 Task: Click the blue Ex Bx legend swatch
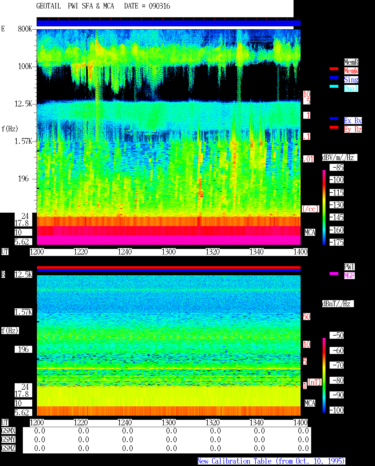(334, 118)
